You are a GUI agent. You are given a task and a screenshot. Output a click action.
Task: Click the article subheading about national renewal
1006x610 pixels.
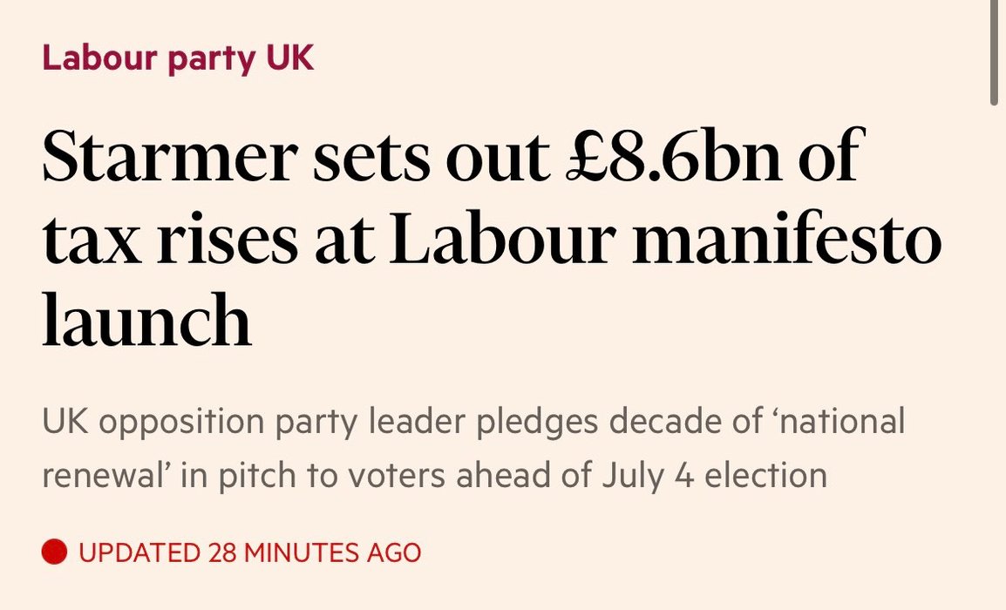(473, 449)
